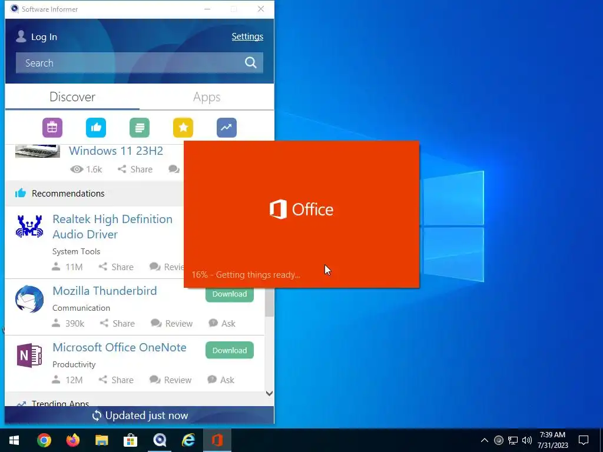Click the Log In link
The width and height of the screenshot is (603, 452).
coord(44,37)
